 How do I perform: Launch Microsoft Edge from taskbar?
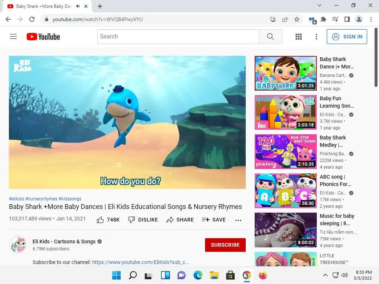(198, 275)
